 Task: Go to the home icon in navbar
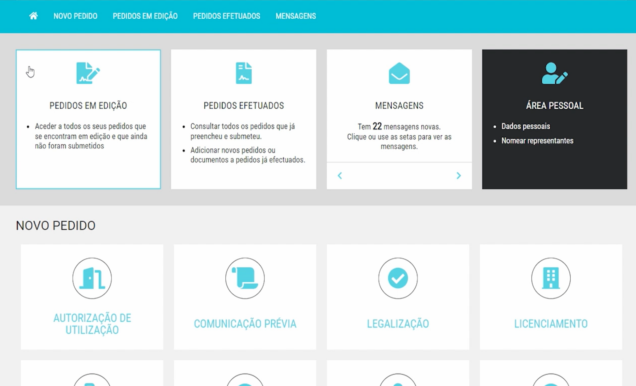[33, 16]
